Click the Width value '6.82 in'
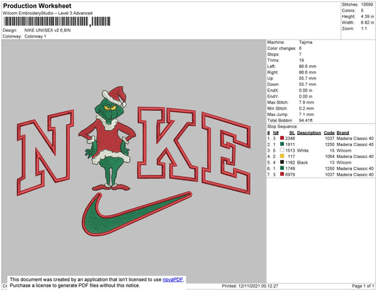Screen dimensions: 377x291 click(x=368, y=23)
